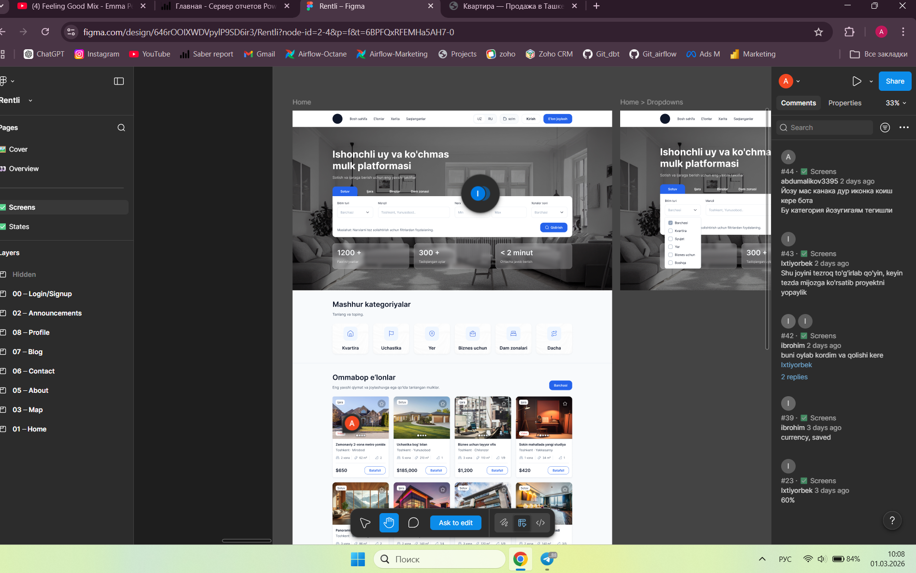Expand the 33% zoom dropdown
This screenshot has height=573, width=916.
click(x=896, y=103)
